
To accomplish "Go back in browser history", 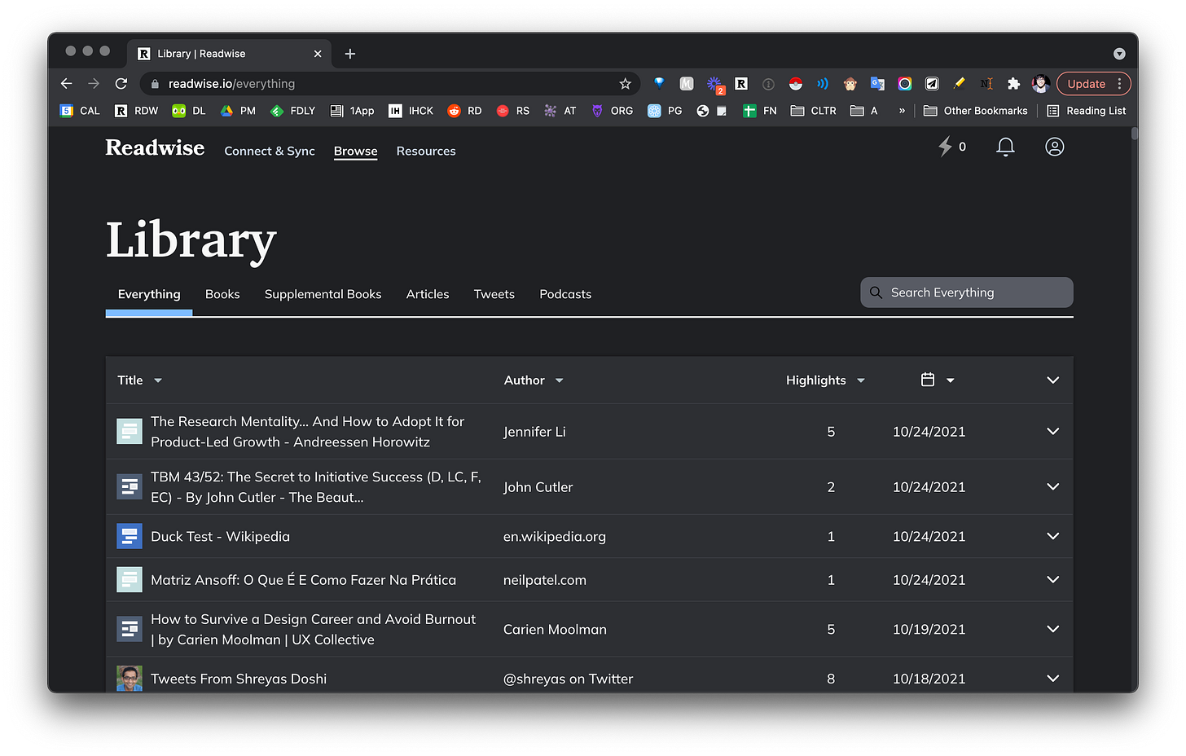I will [67, 84].
